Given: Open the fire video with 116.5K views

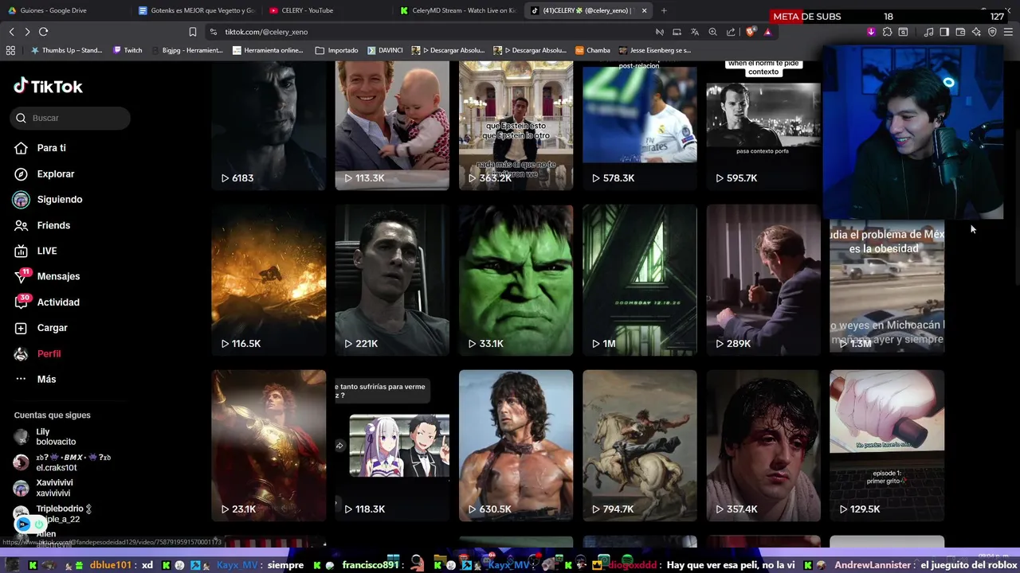Looking at the screenshot, I should click(x=269, y=280).
